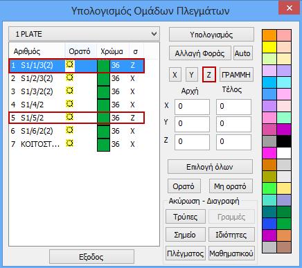Pick the cyan swatch in the palette's left column

pyautogui.click(x=269, y=82)
